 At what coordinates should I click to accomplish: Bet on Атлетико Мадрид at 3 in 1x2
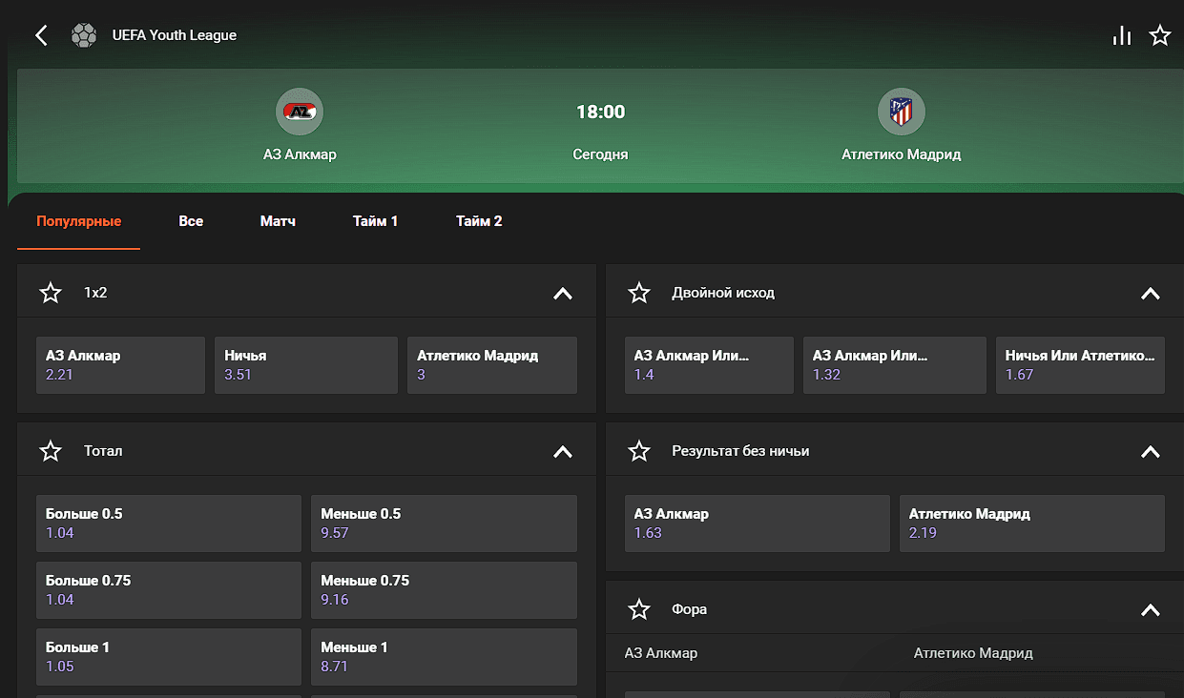[x=492, y=365]
